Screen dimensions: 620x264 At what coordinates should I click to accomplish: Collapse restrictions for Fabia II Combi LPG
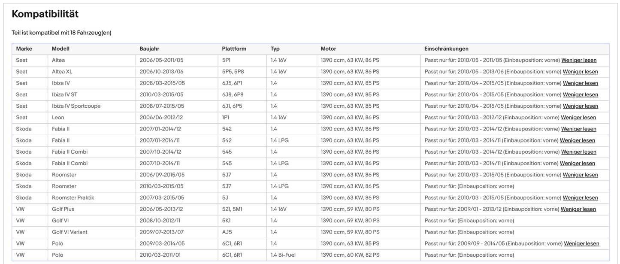click(x=577, y=164)
